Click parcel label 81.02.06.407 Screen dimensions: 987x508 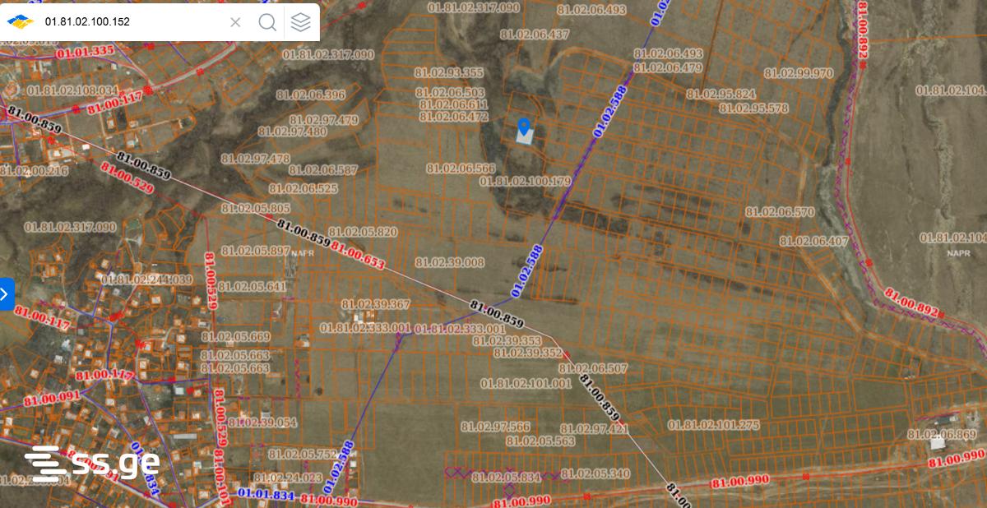[813, 242]
